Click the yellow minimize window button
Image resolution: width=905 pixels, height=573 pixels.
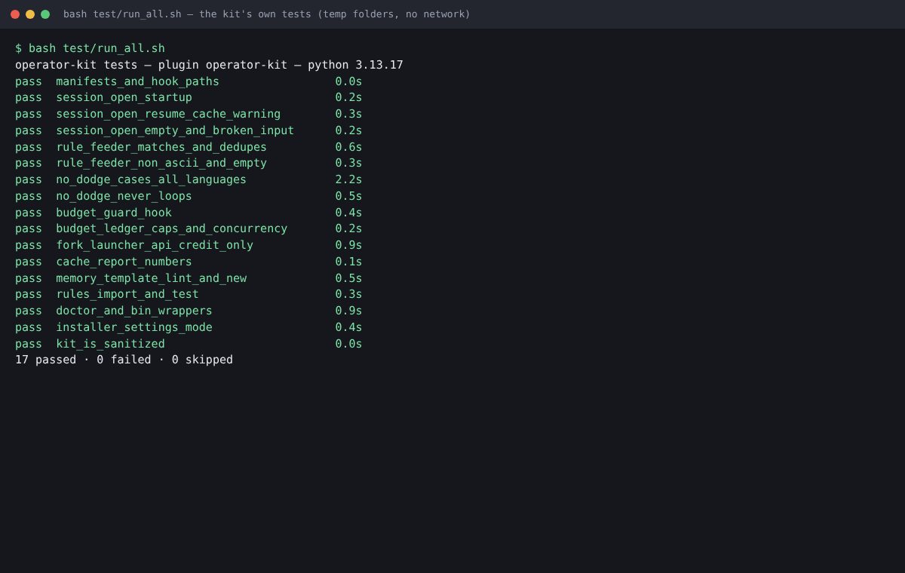coord(30,14)
